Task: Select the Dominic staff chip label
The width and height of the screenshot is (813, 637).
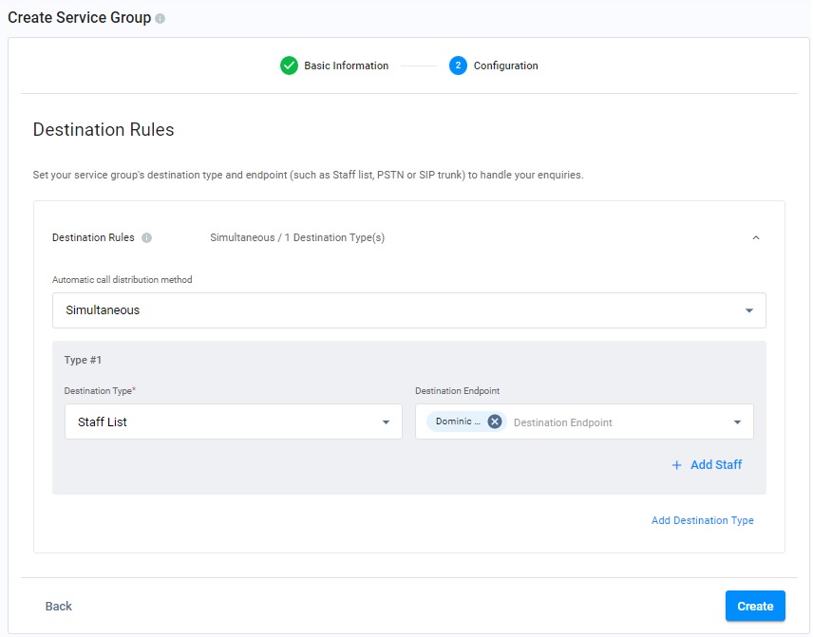Action: point(458,422)
